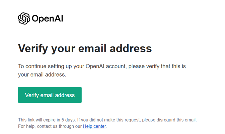
Task: Select the word "your" in the main heading
Action: (63, 49)
